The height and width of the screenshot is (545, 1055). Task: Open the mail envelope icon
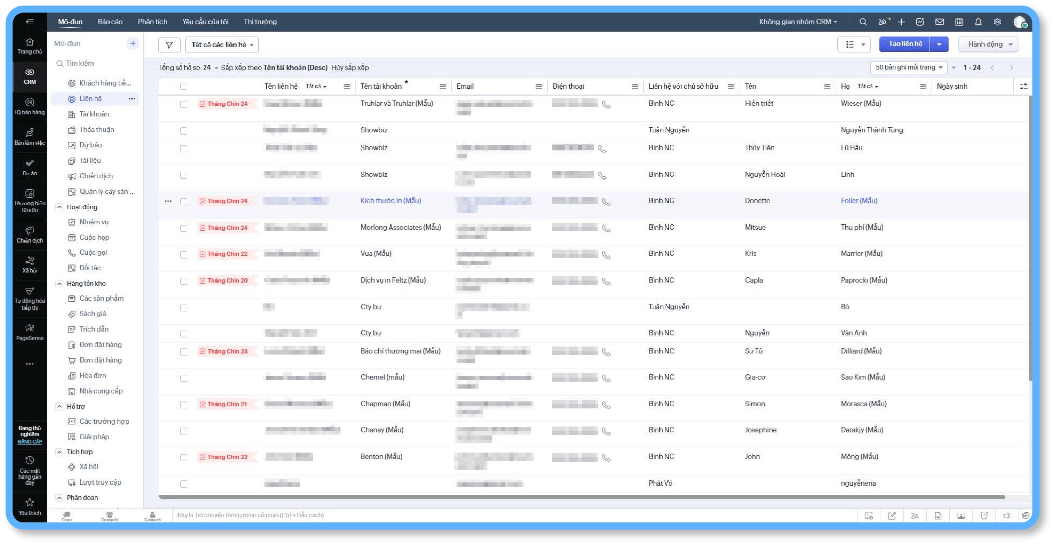pos(940,22)
